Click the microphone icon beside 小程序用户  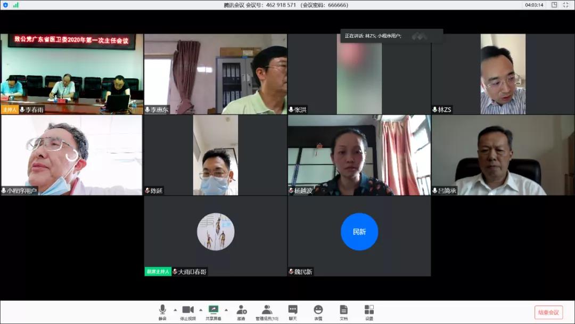pyautogui.click(x=4, y=190)
